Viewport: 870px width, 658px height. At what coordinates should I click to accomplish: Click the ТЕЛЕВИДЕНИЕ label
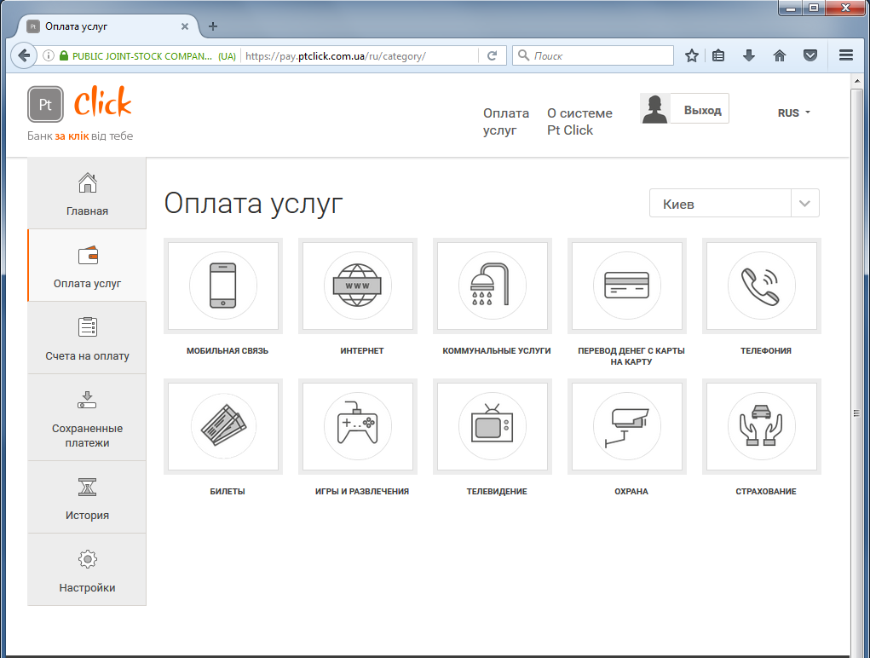(497, 491)
